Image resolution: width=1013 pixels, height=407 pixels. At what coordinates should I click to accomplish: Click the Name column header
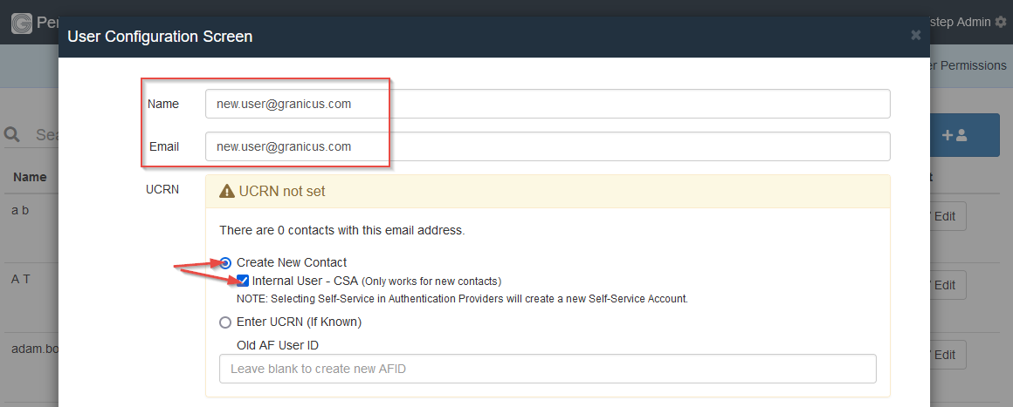(x=30, y=177)
